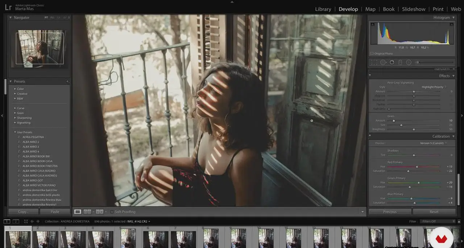Switch to Loupe view mode
Screen dimensions: 464x248
(78, 212)
